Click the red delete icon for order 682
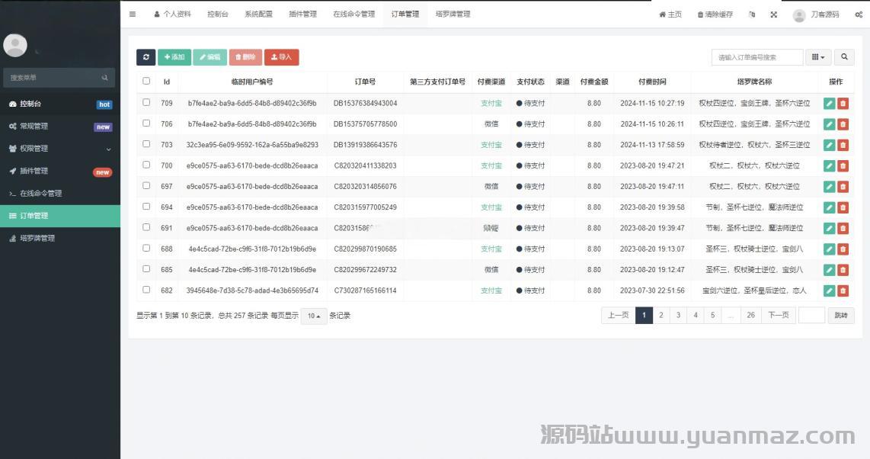Viewport: 870px width, 459px height. coord(843,290)
